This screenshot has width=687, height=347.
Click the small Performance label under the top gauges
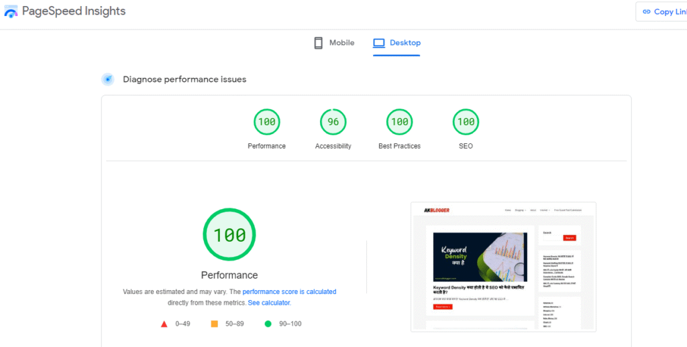tap(267, 146)
